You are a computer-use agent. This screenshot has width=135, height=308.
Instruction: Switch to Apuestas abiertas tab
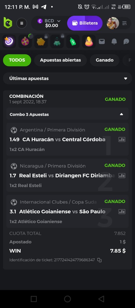point(60,60)
